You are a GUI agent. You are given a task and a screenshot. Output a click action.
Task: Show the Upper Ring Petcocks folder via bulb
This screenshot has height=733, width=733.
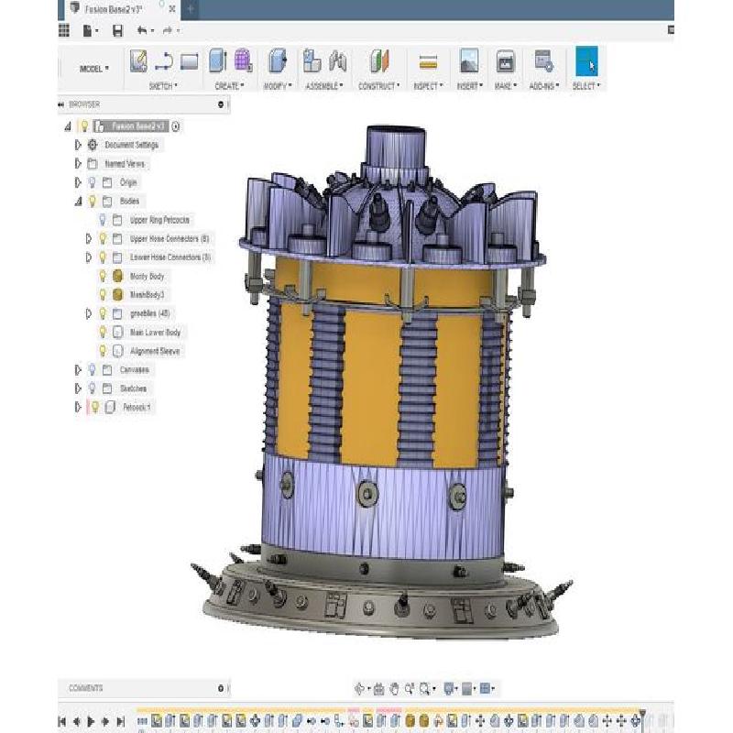tap(103, 220)
